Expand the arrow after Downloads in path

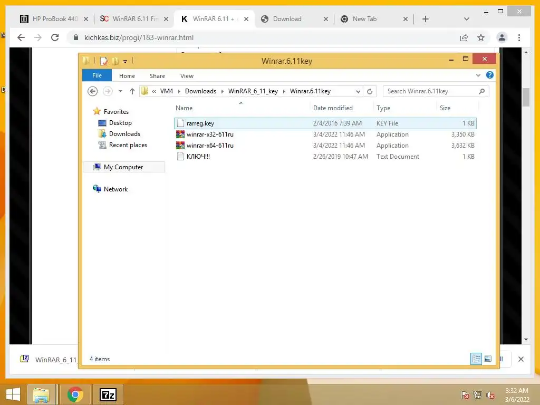[222, 91]
